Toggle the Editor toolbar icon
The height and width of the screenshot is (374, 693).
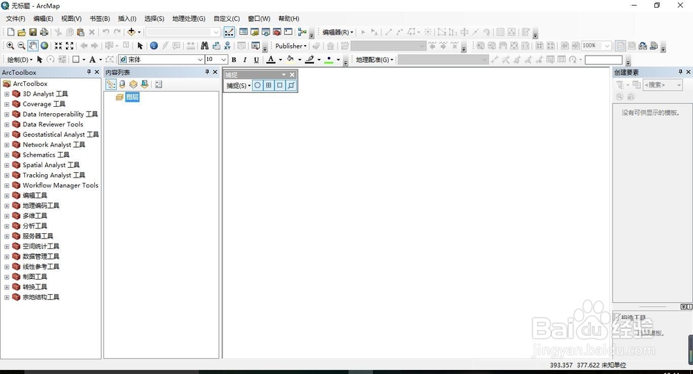coord(229,32)
